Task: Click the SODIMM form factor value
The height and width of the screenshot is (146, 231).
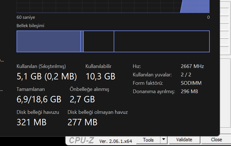Action: click(191, 83)
